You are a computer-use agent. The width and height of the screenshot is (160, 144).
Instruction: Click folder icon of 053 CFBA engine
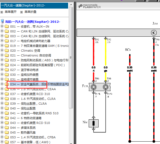pyautogui.click(x=7, y=137)
